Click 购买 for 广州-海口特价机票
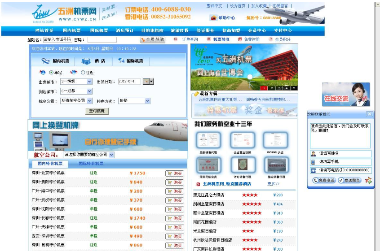The width and height of the screenshot is (380, 251). tap(175, 191)
